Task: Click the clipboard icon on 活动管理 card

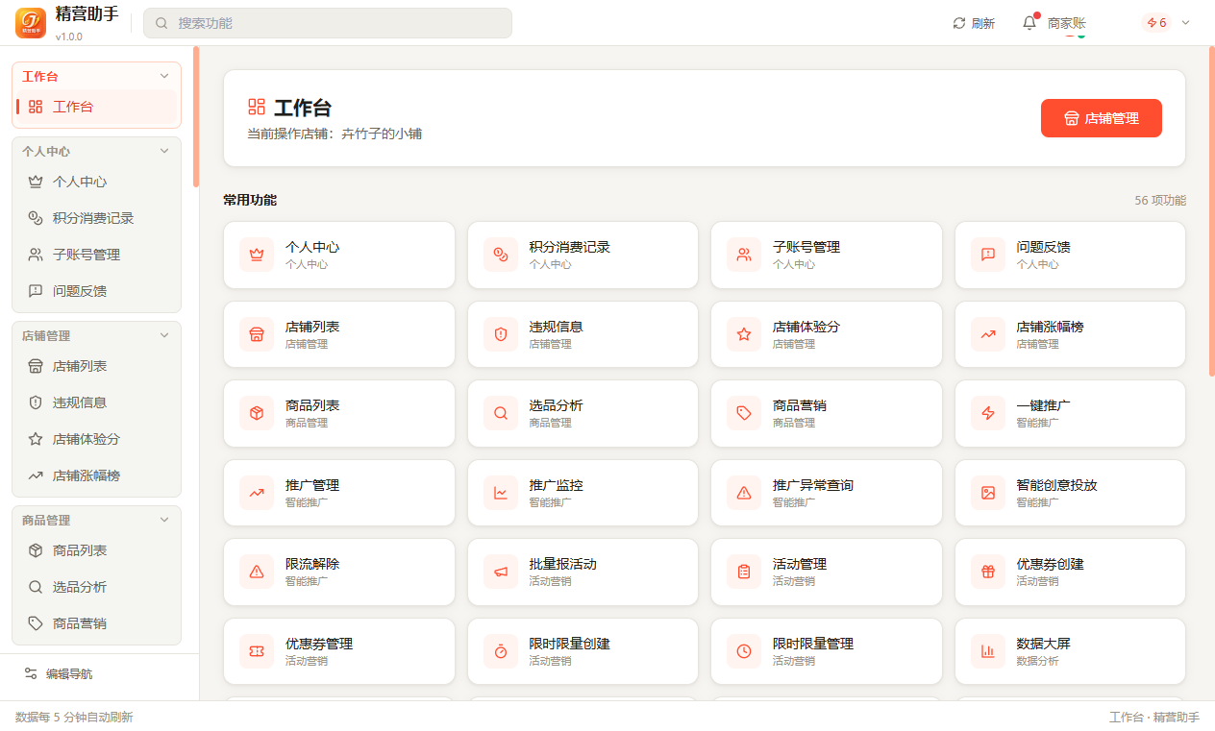Action: pos(744,572)
